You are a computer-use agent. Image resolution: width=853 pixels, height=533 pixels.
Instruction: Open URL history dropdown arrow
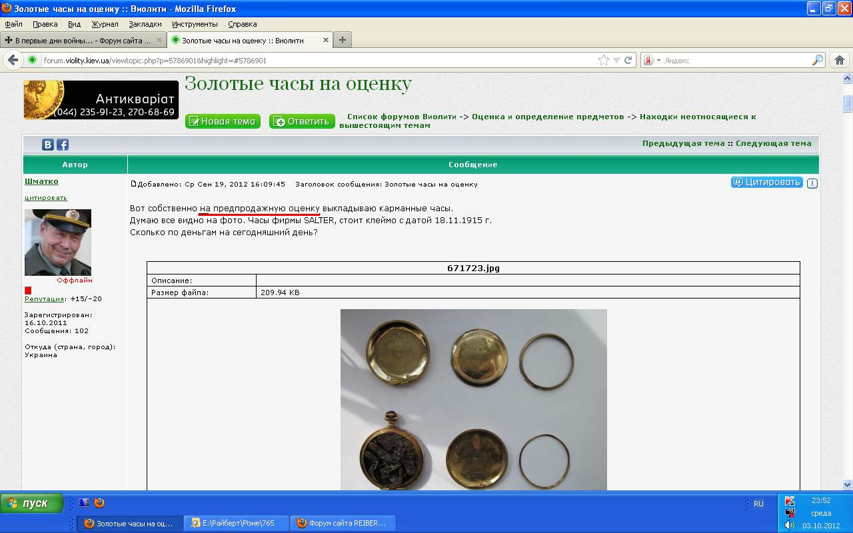(x=616, y=60)
